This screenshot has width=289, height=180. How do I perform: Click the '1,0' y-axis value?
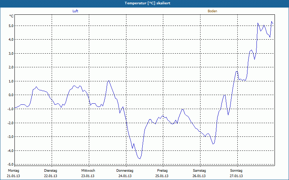click(x=11, y=81)
